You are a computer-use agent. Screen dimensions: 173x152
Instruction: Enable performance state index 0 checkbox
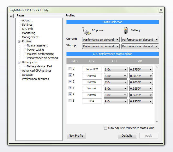pos(70,69)
